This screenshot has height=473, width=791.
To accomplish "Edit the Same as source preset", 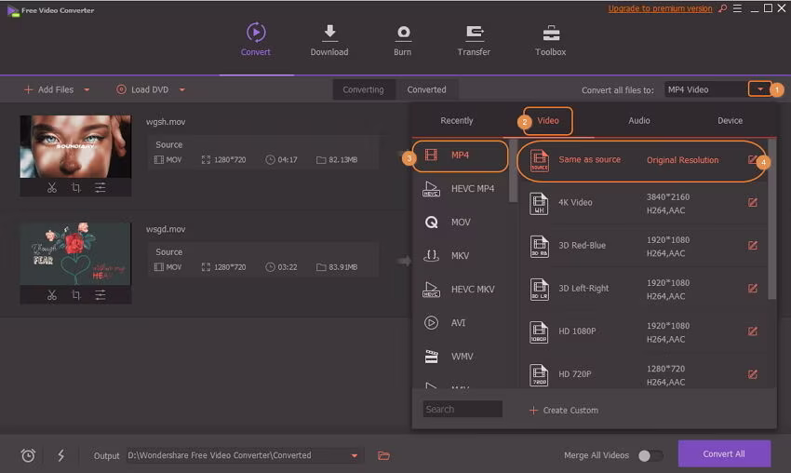I will tap(752, 160).
